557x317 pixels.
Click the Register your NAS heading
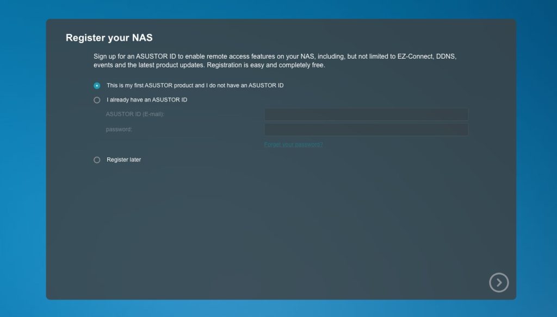pyautogui.click(x=109, y=38)
